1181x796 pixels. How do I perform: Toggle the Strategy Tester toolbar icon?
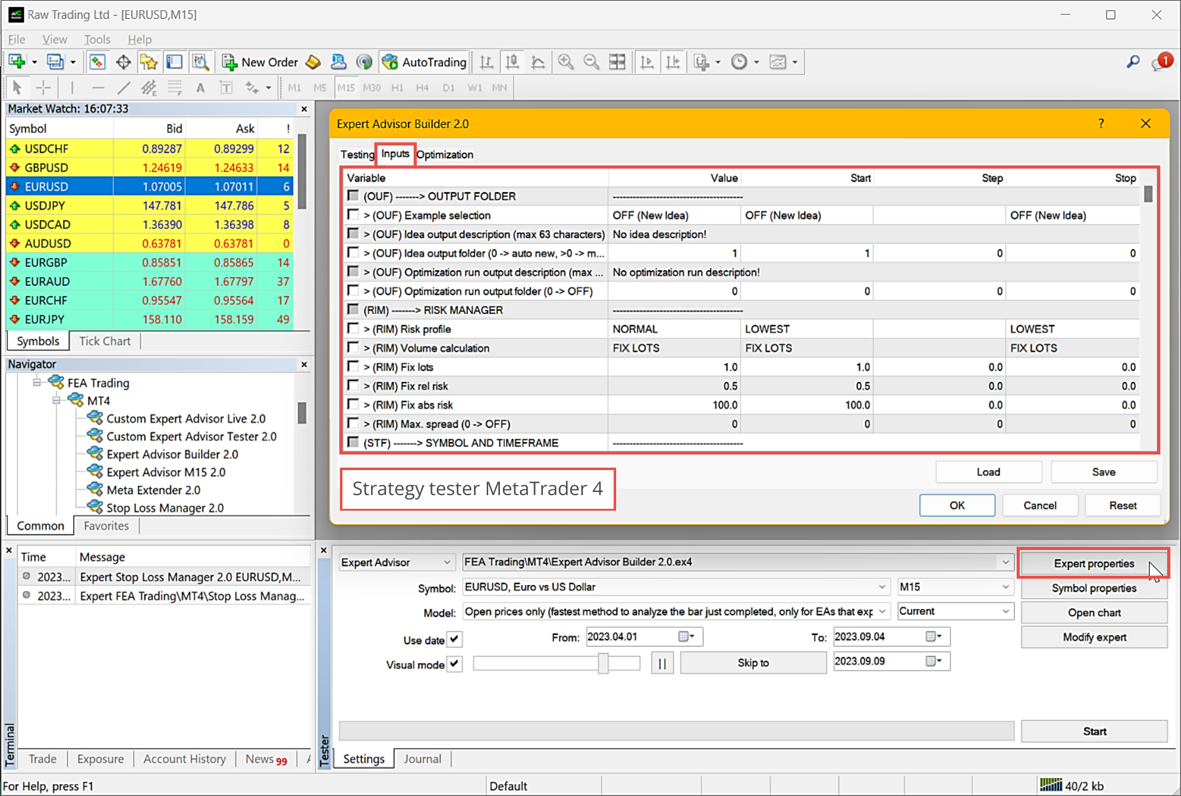tap(200, 62)
